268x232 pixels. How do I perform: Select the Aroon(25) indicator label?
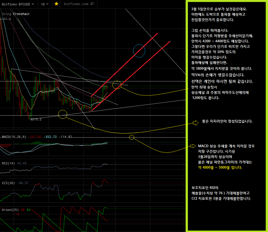[10, 210]
